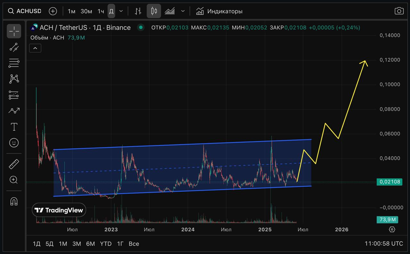The height and width of the screenshot is (254, 410).
Task: Click the 0,12000 price axis value
Action: pos(390,60)
